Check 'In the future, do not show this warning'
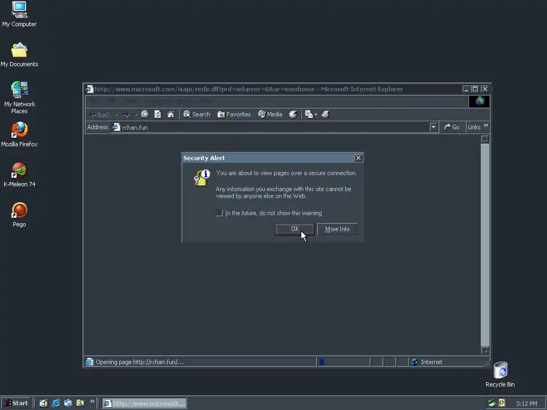This screenshot has width=547, height=410. coord(219,212)
